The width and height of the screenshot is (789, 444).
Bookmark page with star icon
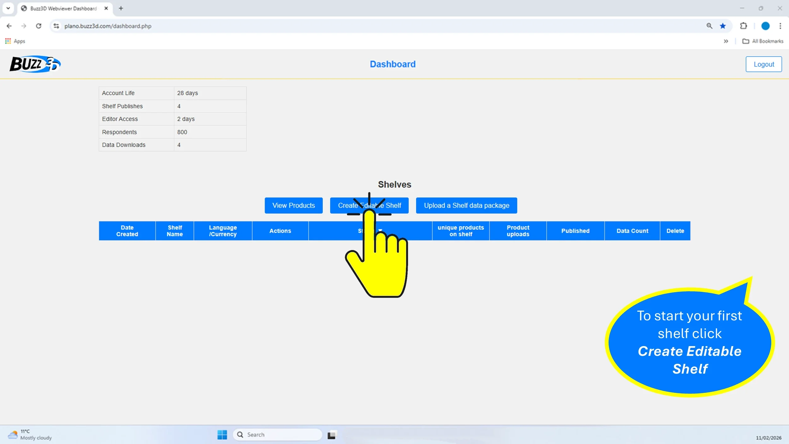coord(723,26)
